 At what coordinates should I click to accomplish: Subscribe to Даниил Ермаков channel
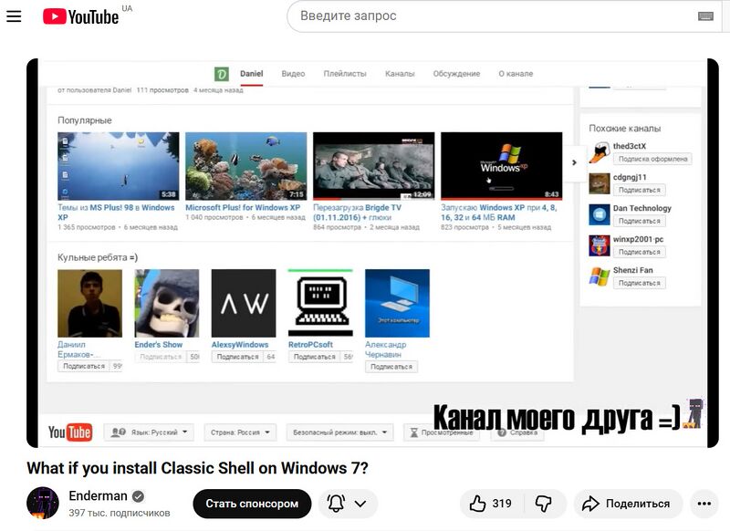click(x=84, y=366)
